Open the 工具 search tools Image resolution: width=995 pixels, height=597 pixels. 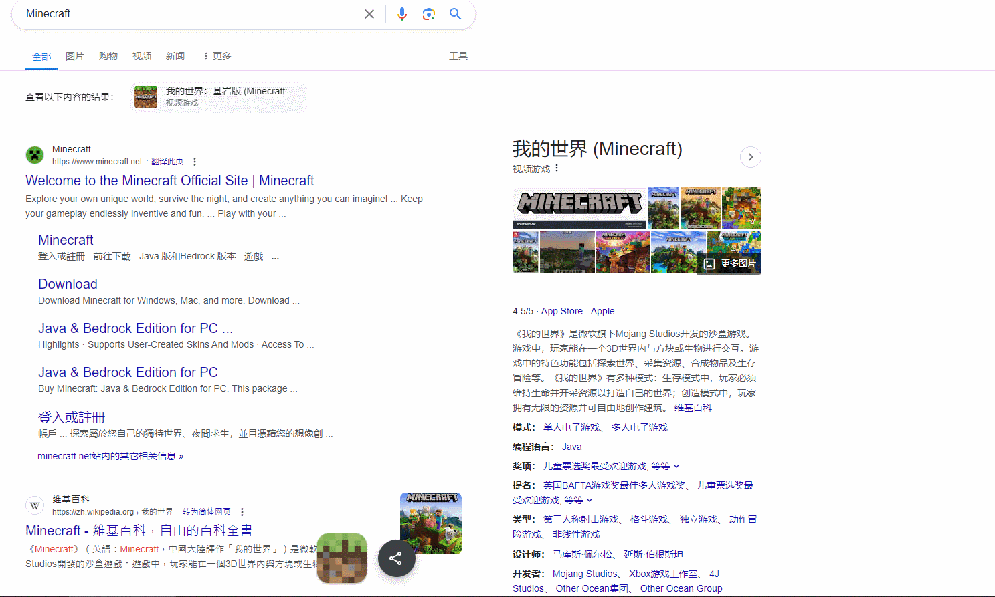[458, 56]
